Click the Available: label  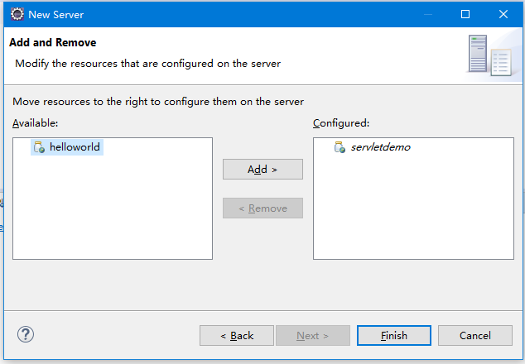(35, 123)
